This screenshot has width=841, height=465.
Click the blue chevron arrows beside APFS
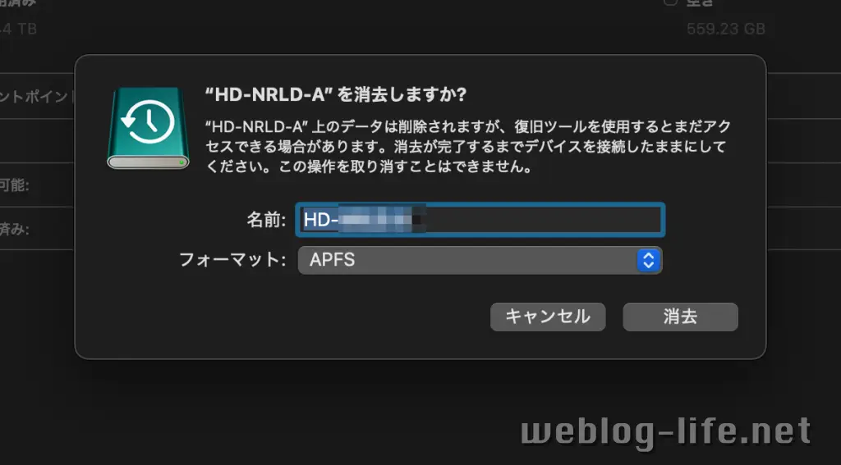pyautogui.click(x=649, y=260)
